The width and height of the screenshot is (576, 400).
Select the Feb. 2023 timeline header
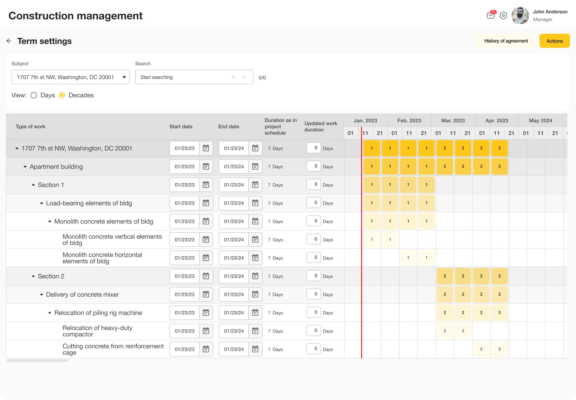coord(409,121)
